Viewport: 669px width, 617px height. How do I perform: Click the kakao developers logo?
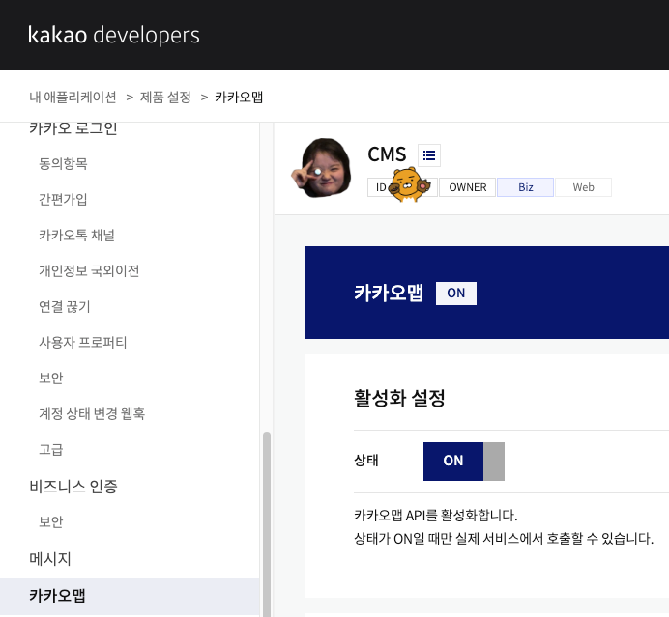(113, 35)
